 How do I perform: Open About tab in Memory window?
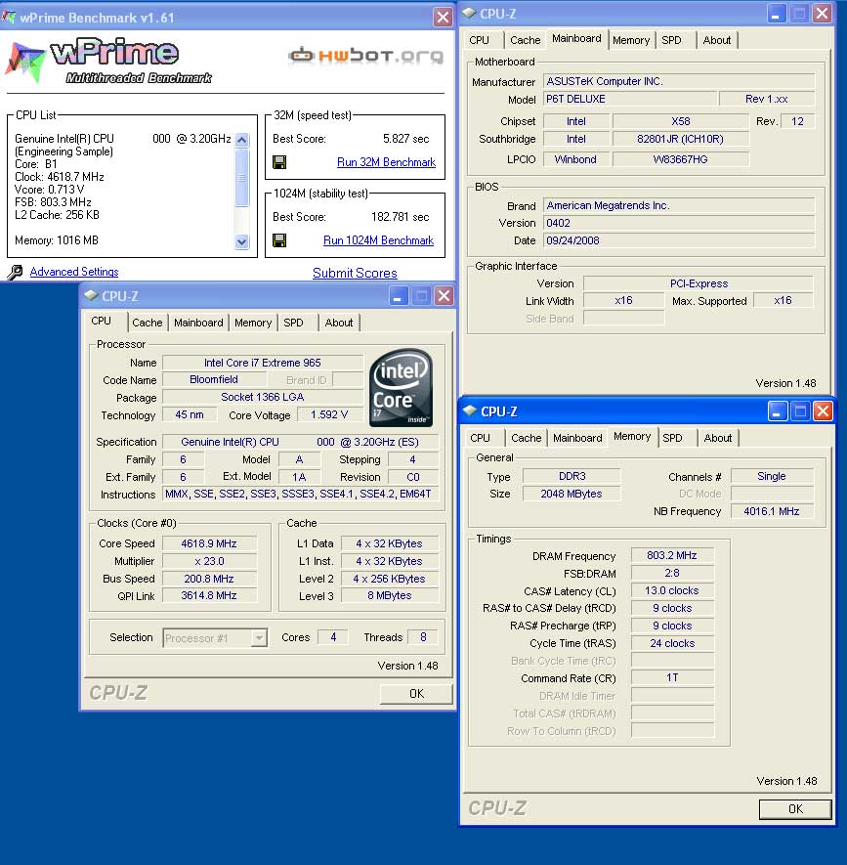coord(718,438)
